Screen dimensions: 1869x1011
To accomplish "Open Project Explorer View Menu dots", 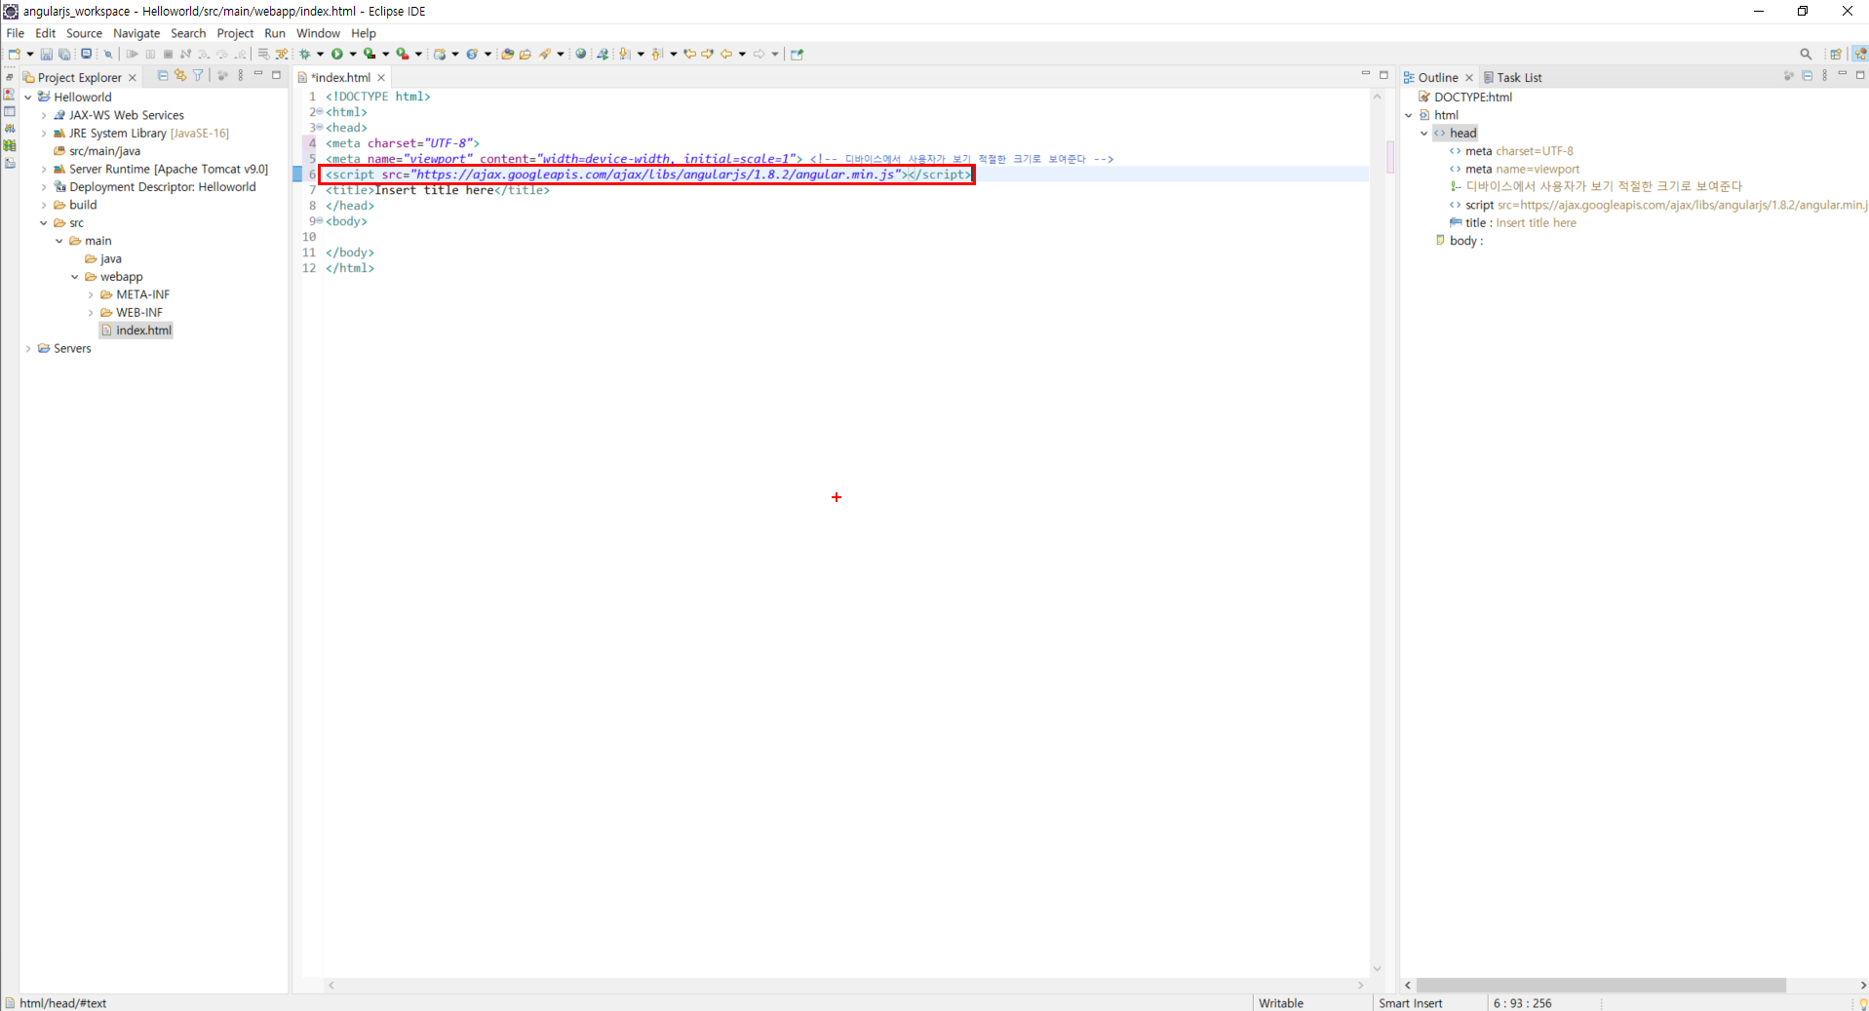I will [x=241, y=76].
